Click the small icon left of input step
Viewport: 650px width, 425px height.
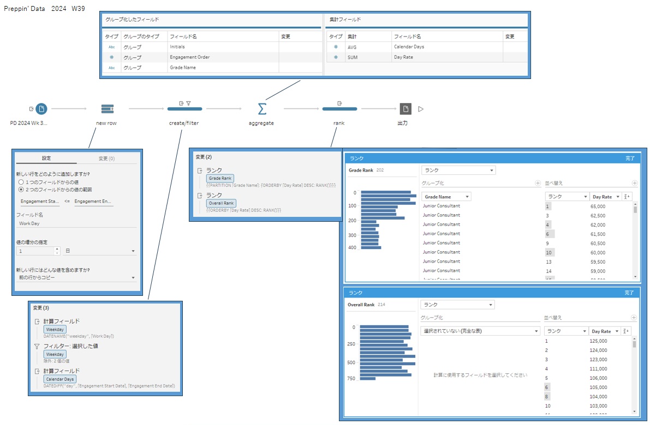[31, 109]
